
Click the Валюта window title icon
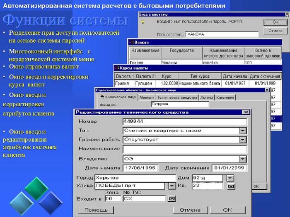131,42
